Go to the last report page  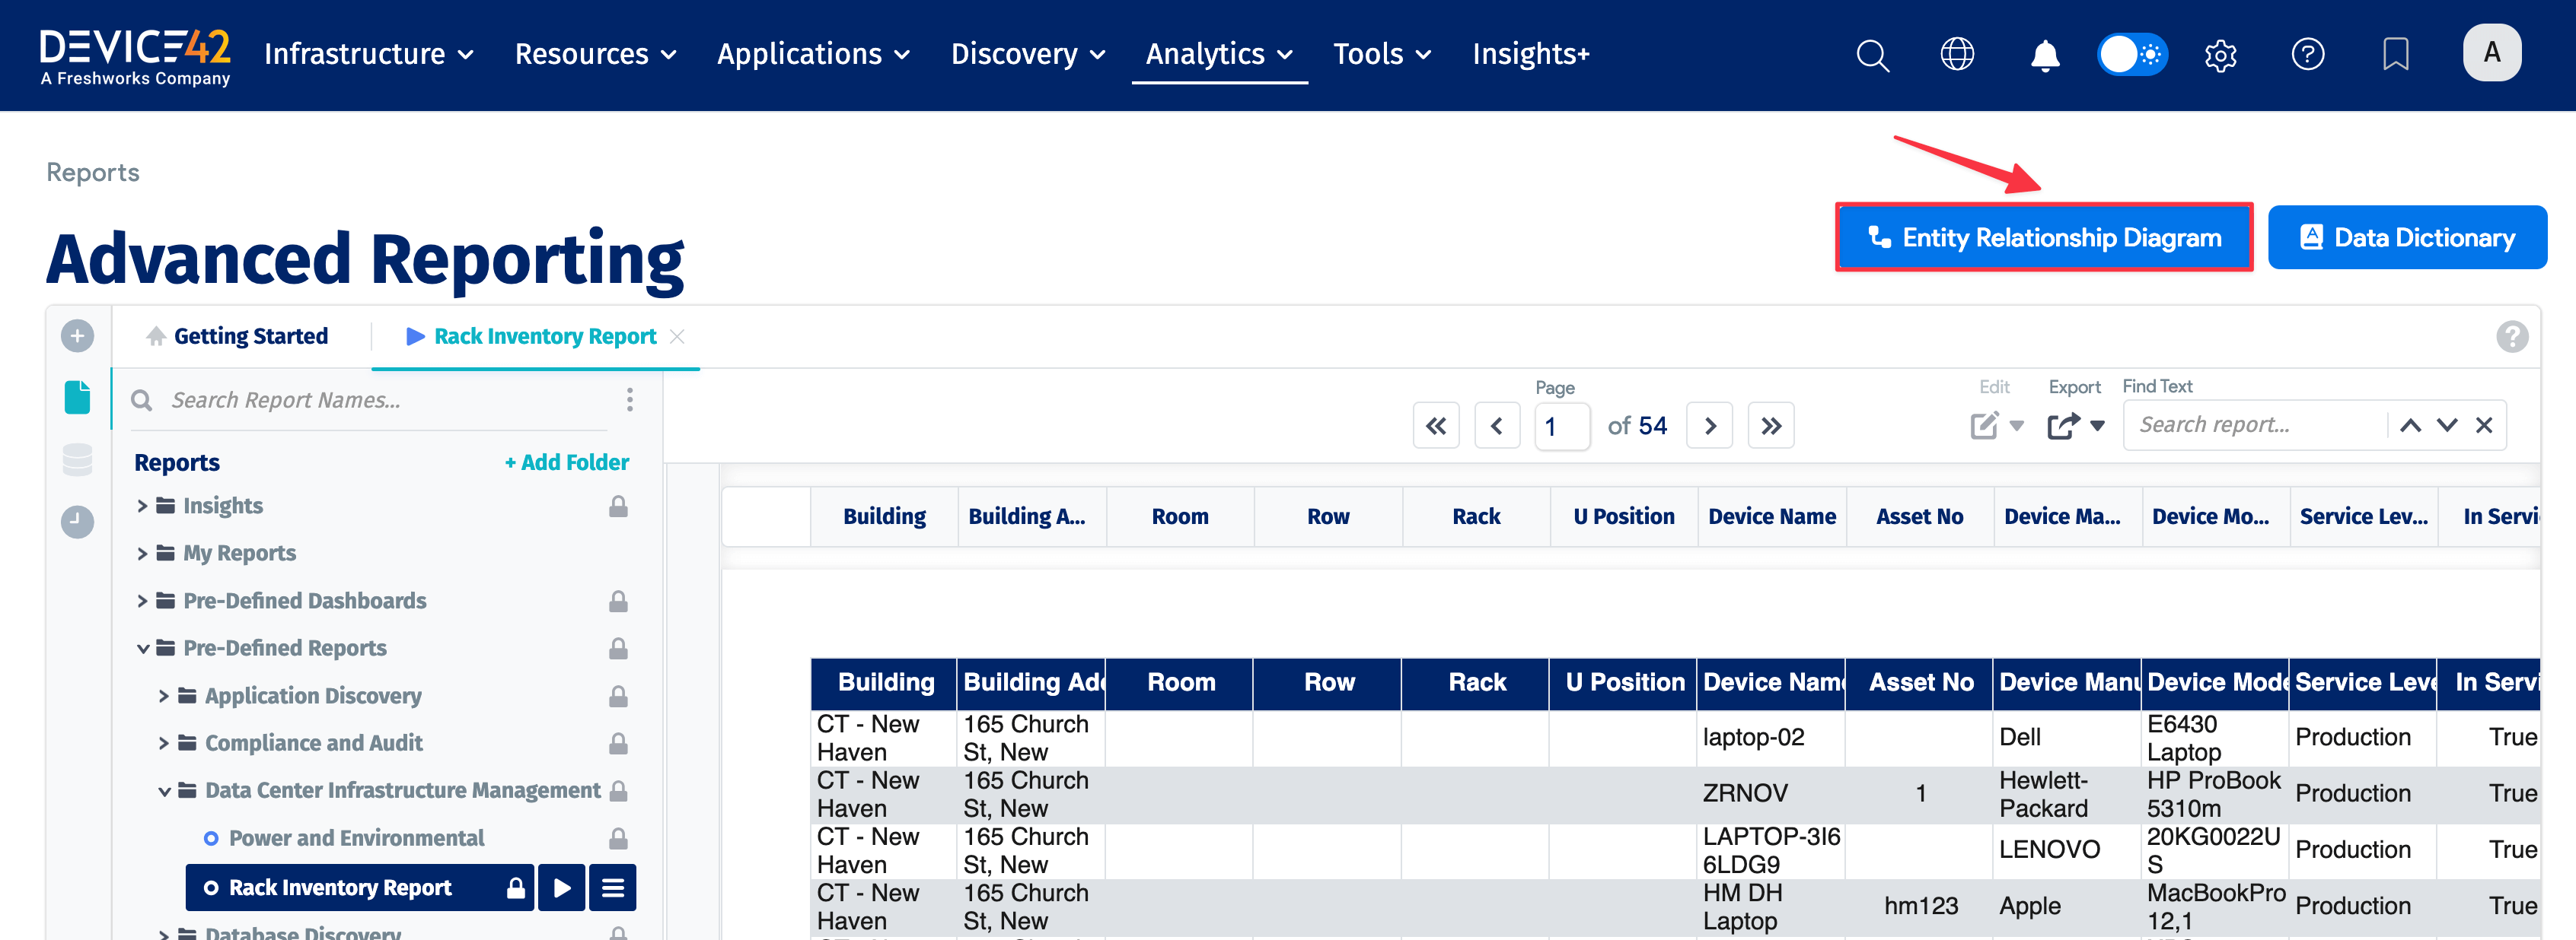1771,427
